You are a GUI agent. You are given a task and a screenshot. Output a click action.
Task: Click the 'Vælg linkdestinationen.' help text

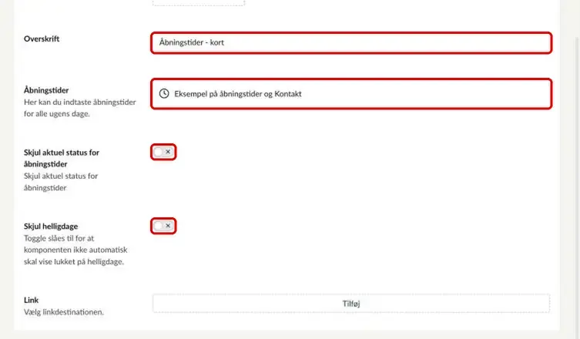tap(64, 312)
